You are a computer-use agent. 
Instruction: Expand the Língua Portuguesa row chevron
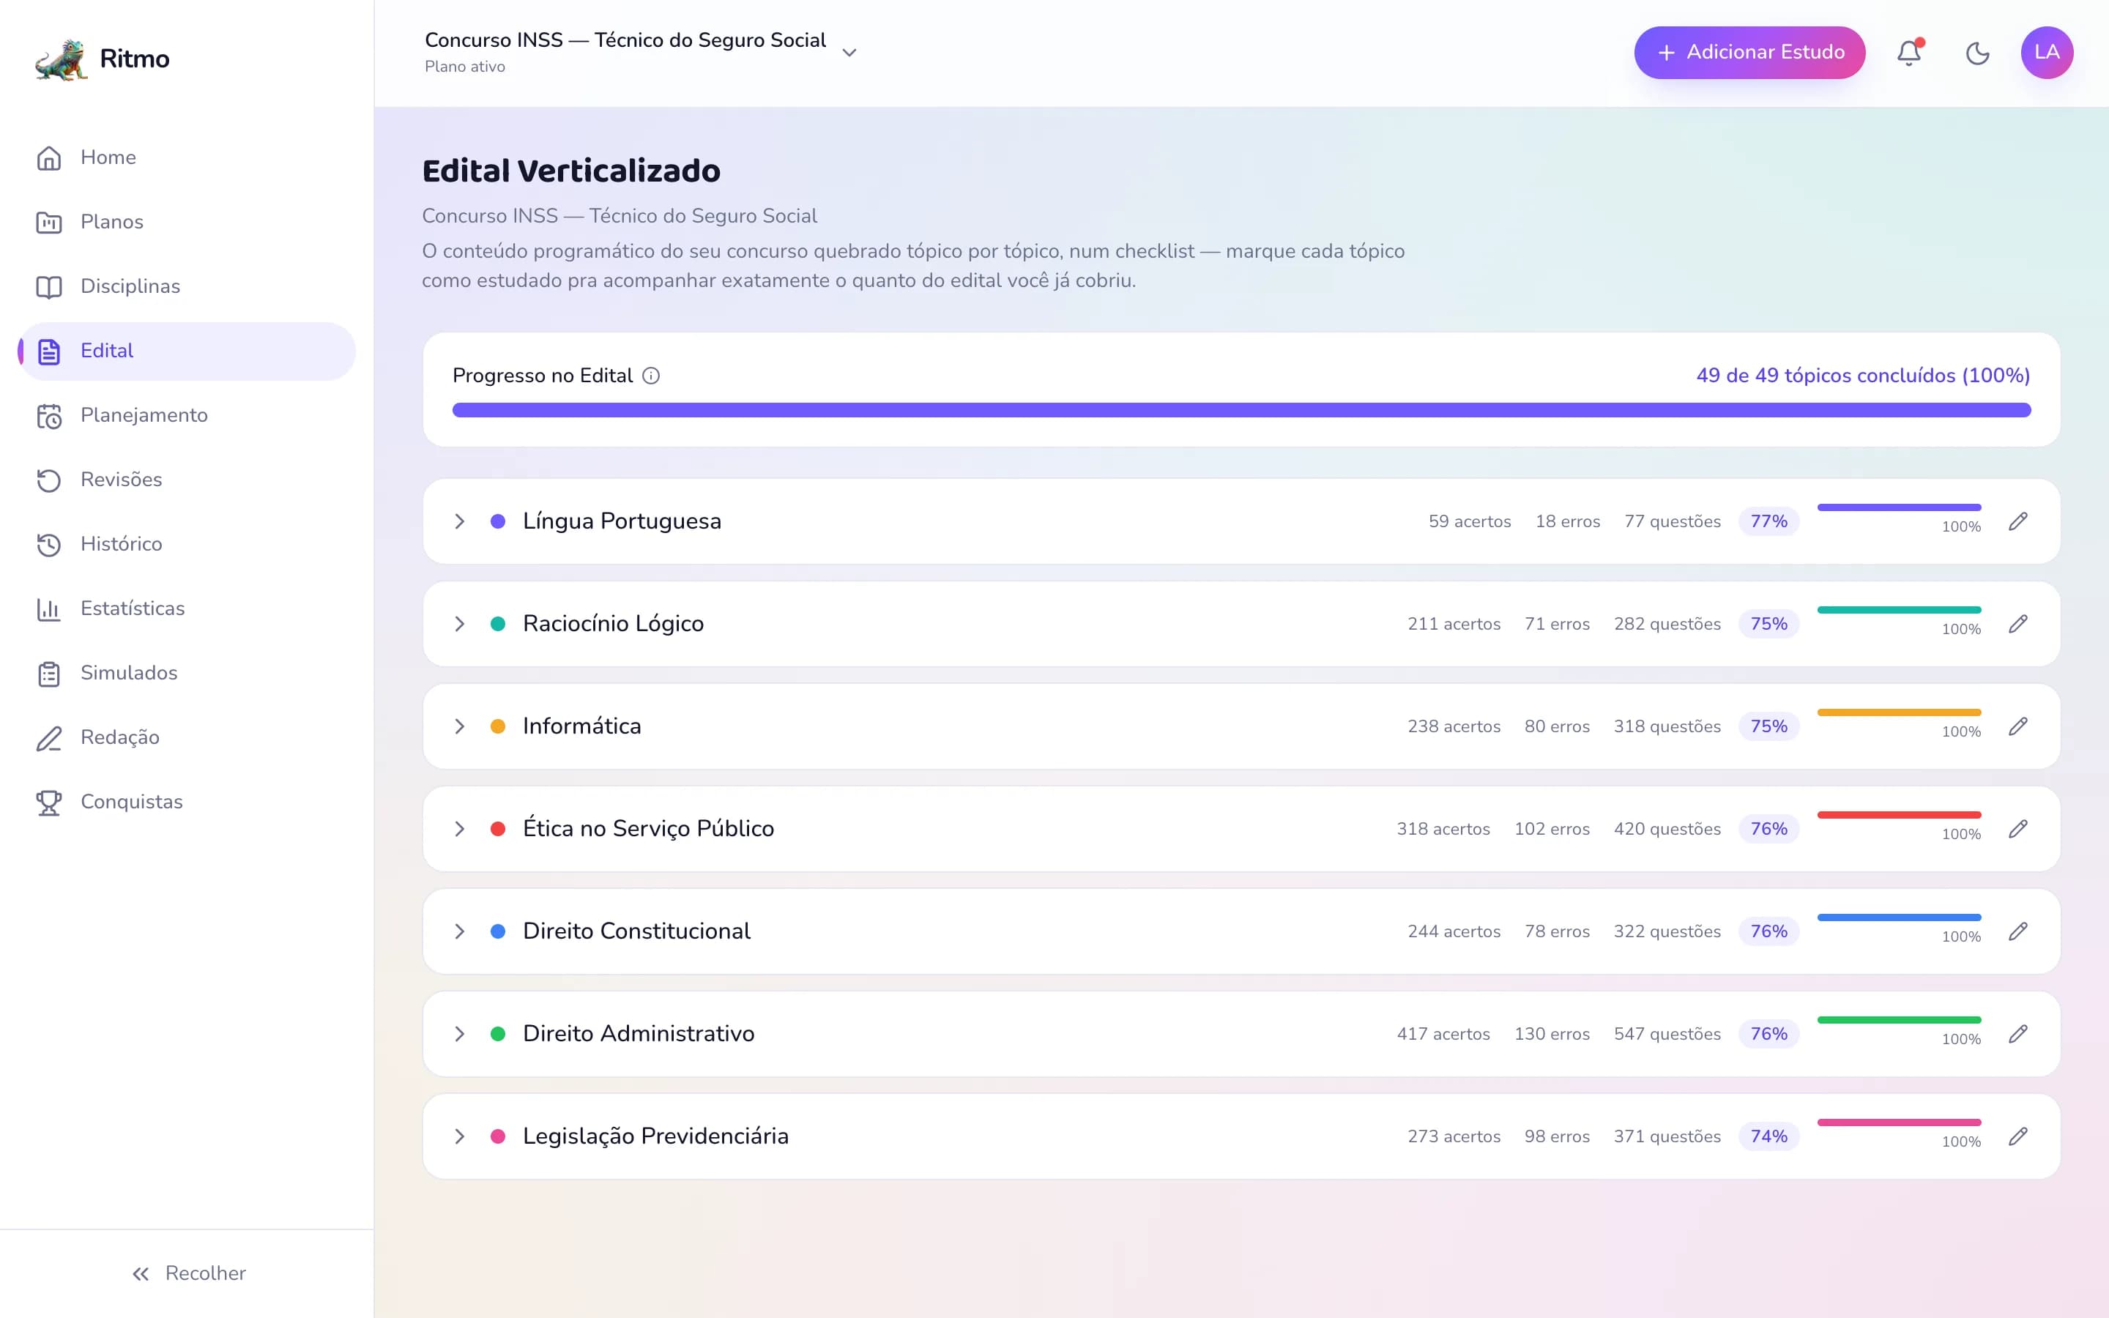coord(459,521)
